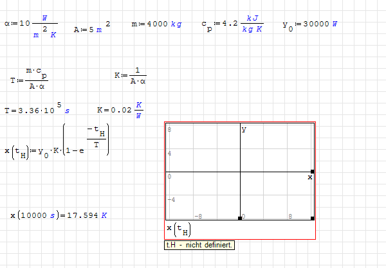This screenshot has width=386, height=268.
Task: Click the plot's bottom-edge middle resize handle
Action: [240, 219]
